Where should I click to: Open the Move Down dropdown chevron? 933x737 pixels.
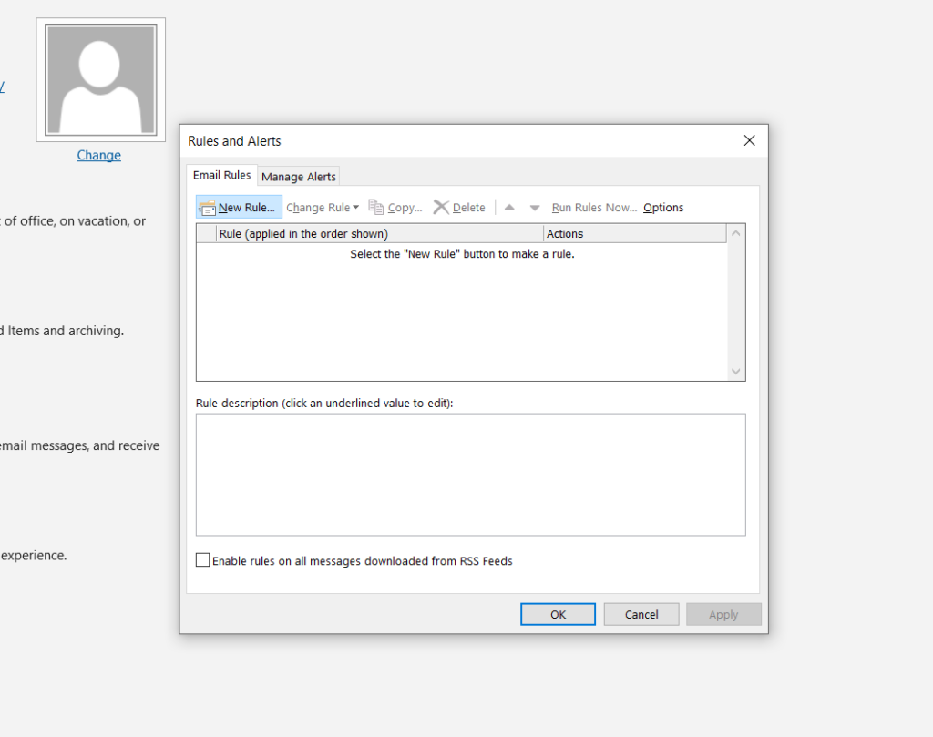533,207
